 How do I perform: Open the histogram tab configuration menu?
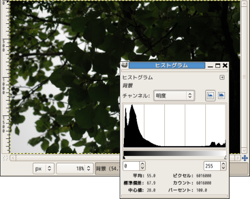click(x=222, y=77)
